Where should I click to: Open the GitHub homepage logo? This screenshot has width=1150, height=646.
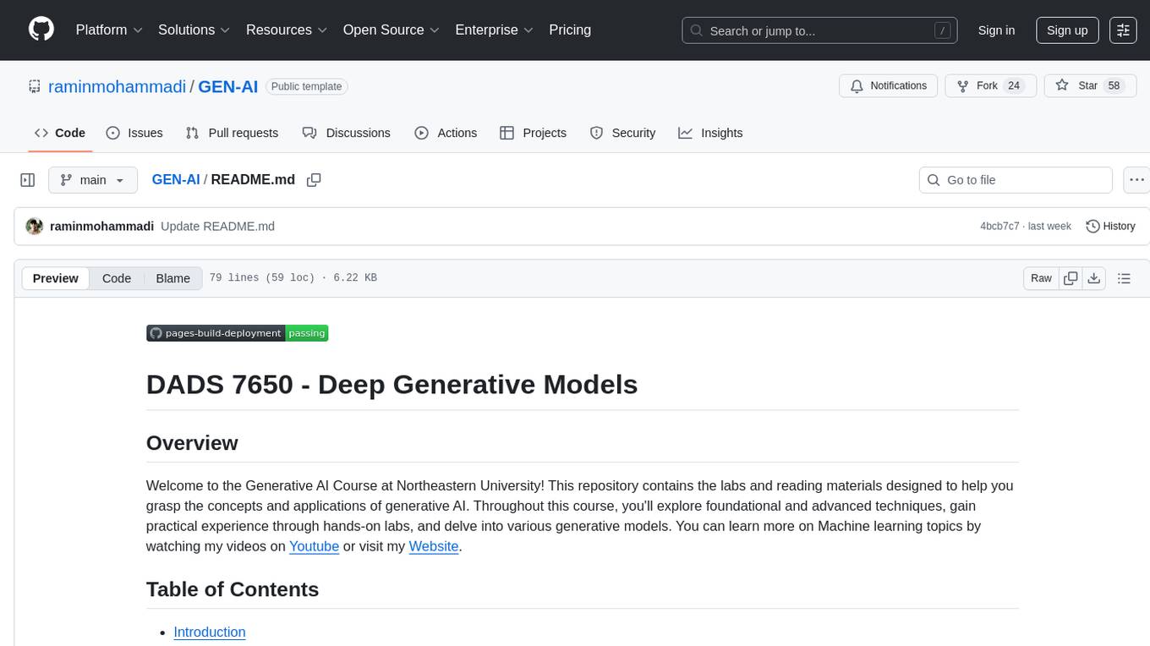[41, 30]
